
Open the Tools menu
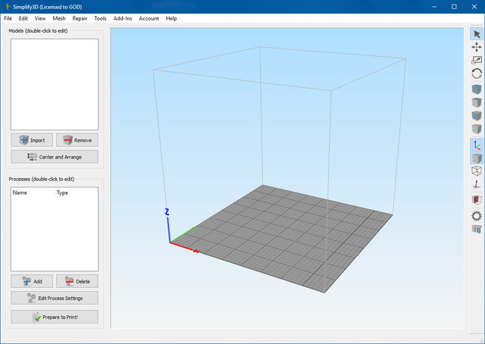tap(100, 18)
